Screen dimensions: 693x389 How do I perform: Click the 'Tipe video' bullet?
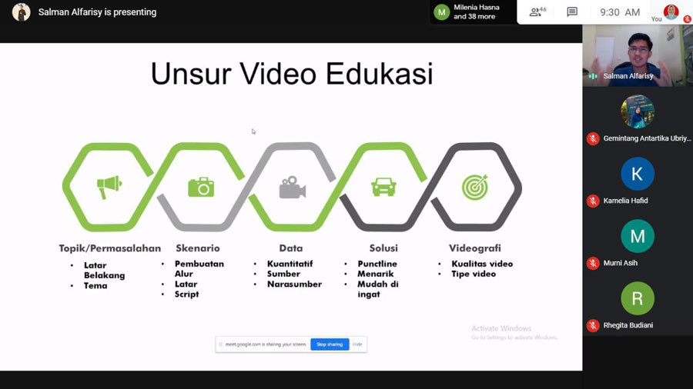coord(474,274)
